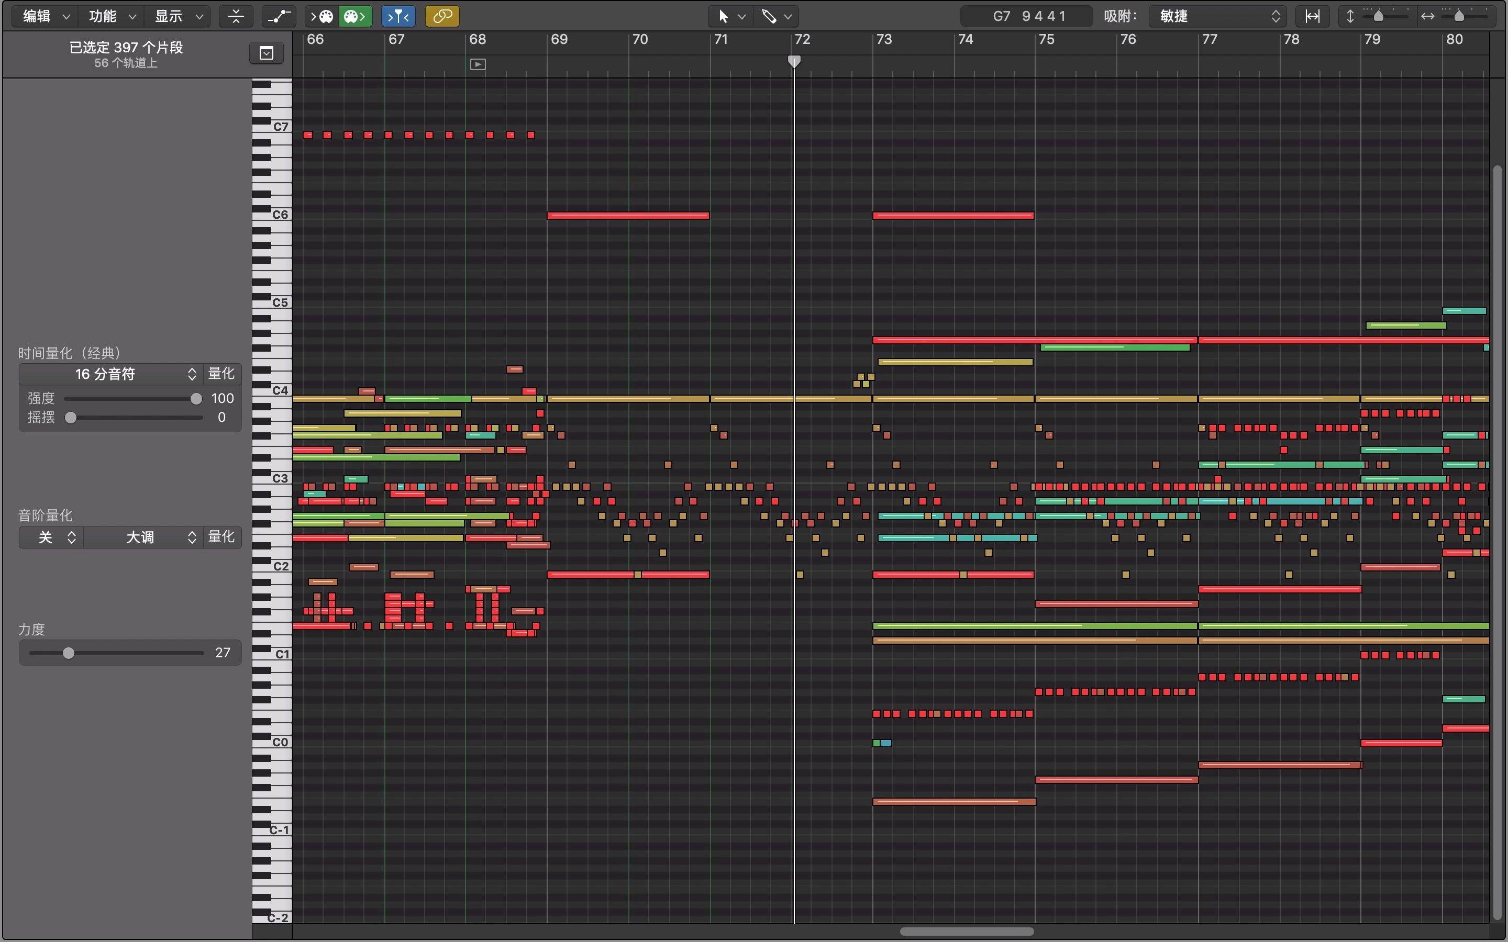This screenshot has width=1508, height=942.
Task: Click the 强度 strength slider handle
Action: tap(196, 399)
